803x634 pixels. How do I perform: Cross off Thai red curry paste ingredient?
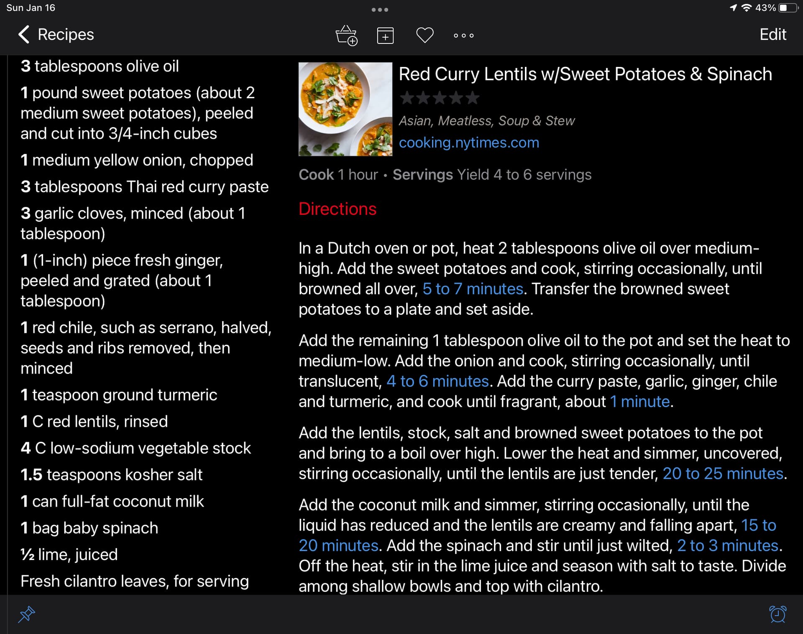tap(145, 186)
